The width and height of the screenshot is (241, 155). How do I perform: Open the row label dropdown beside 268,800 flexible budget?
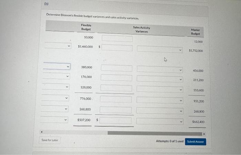tap(54, 109)
